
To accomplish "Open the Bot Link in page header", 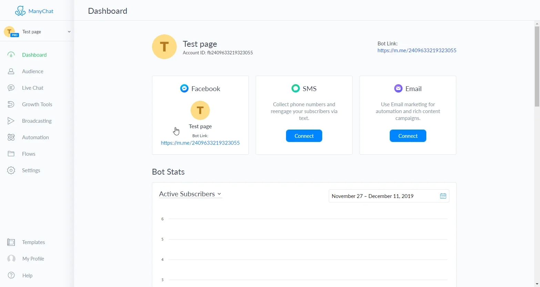I will pos(417,50).
